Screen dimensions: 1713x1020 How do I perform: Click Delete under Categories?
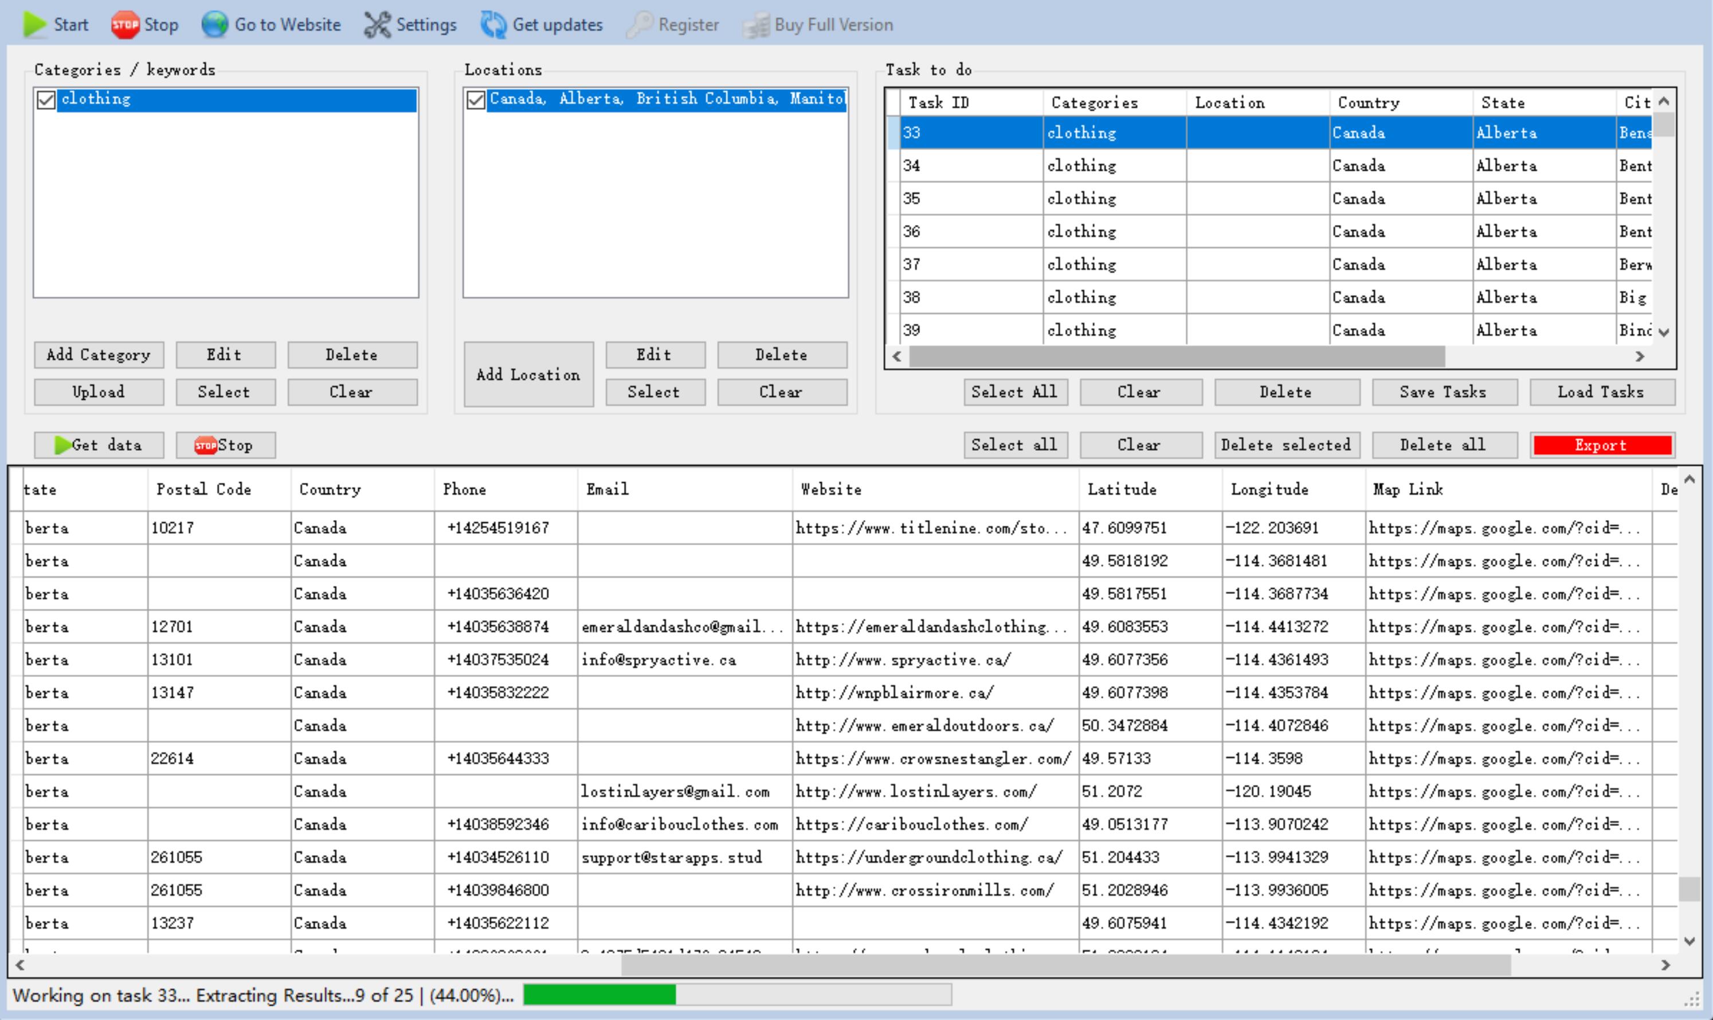coord(352,355)
